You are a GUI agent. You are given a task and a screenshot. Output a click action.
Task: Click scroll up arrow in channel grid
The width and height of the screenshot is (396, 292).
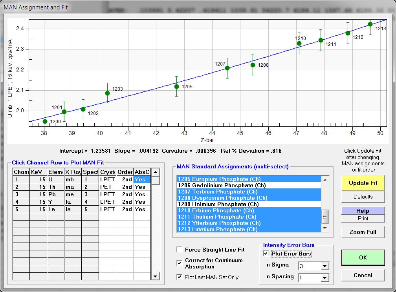pyautogui.click(x=156, y=172)
